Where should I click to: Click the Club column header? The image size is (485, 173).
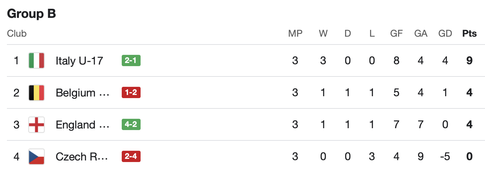(17, 33)
